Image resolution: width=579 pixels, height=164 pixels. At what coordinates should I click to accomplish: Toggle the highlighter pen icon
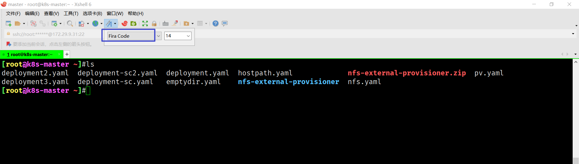[x=175, y=23]
